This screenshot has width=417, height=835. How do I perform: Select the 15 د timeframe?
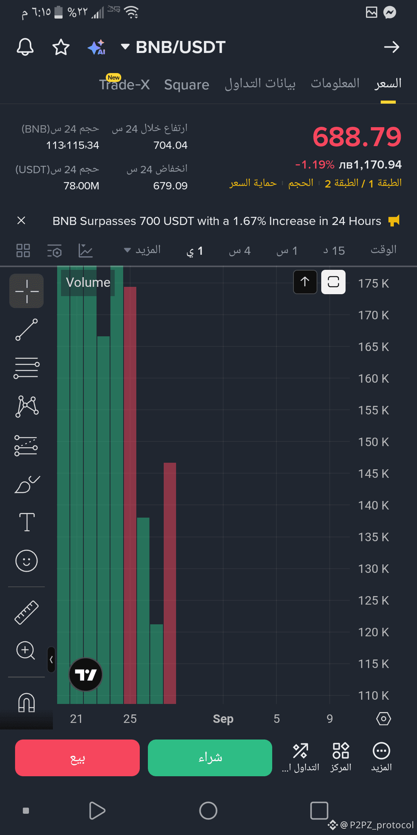334,250
